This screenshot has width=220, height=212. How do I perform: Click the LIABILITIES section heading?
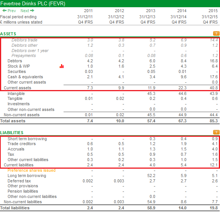click(x=12, y=133)
